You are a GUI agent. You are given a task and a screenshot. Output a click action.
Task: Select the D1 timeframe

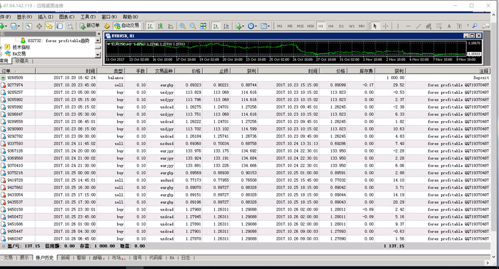coord(341,26)
